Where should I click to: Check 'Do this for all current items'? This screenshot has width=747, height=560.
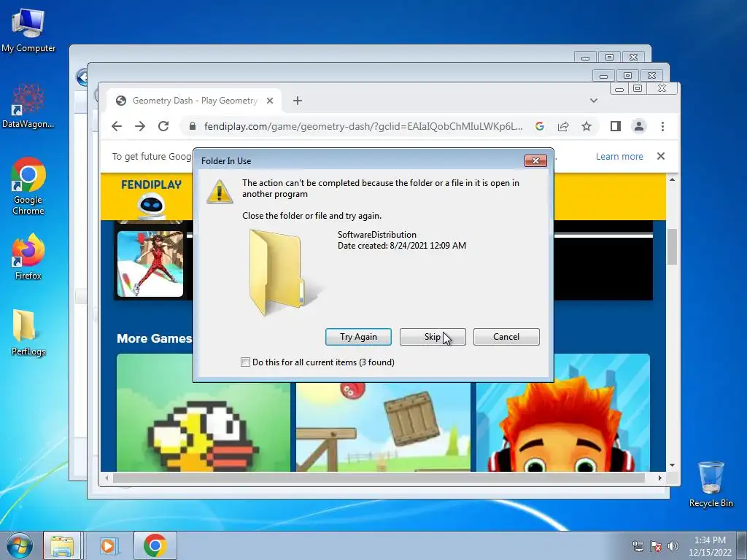pyautogui.click(x=245, y=362)
